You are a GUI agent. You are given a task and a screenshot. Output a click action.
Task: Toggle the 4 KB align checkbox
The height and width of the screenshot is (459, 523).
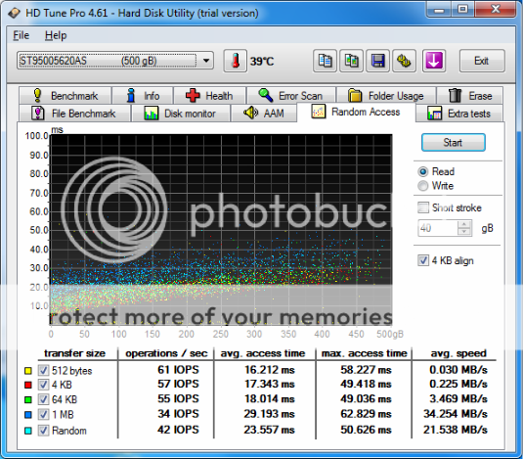tap(423, 260)
